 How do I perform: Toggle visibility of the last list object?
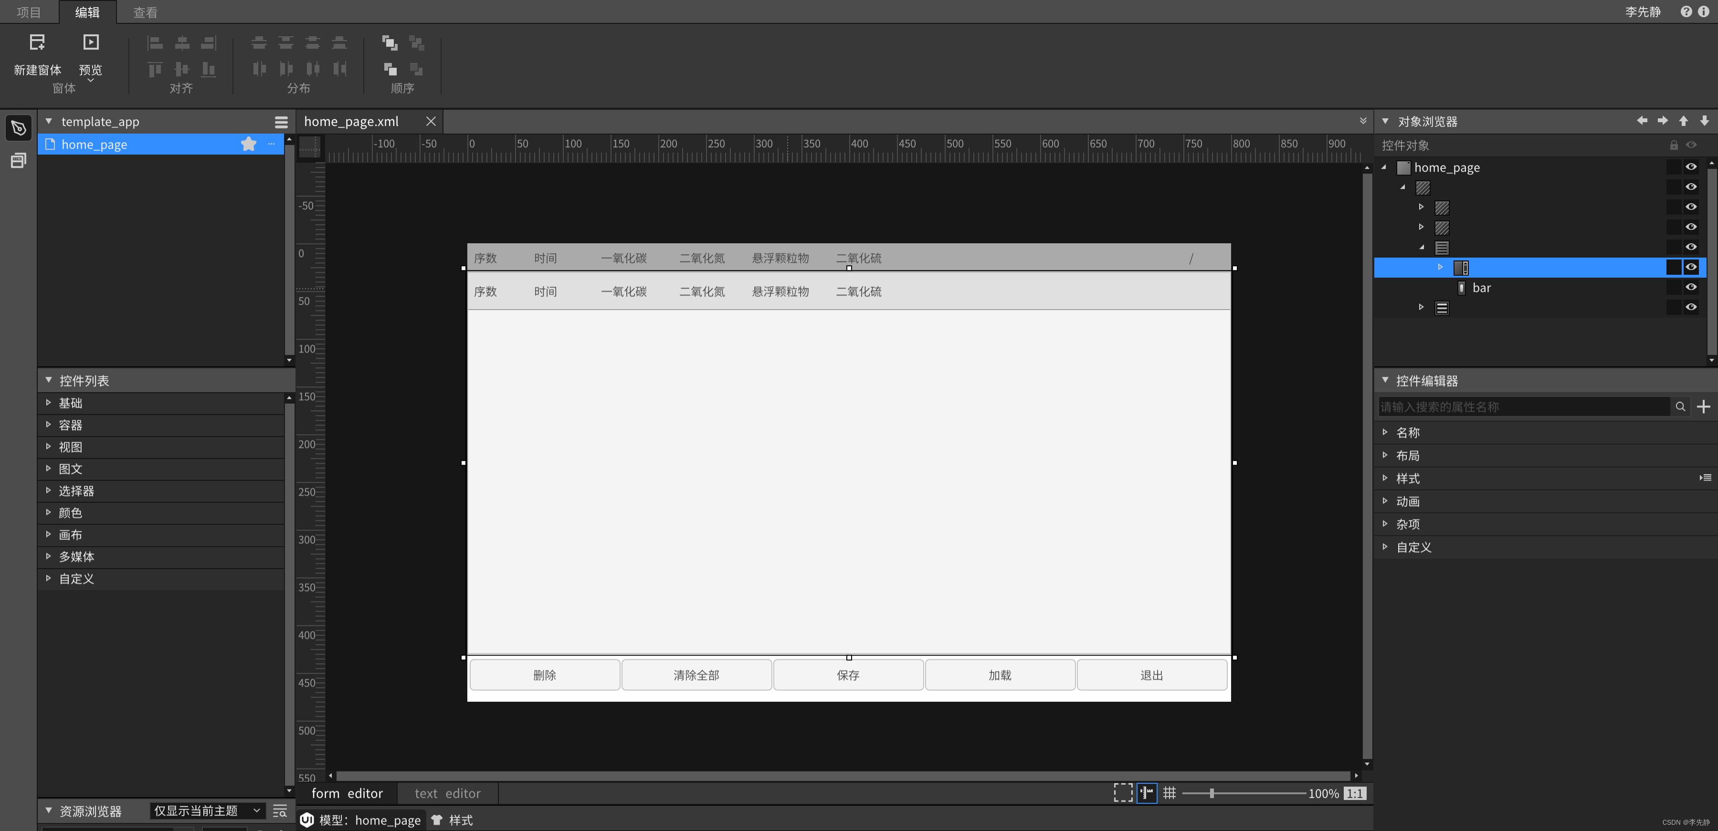[1691, 307]
